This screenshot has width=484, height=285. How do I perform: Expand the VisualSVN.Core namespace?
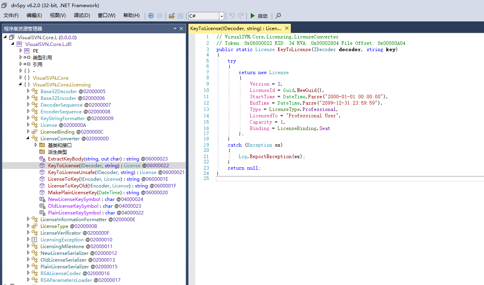[x=21, y=78]
